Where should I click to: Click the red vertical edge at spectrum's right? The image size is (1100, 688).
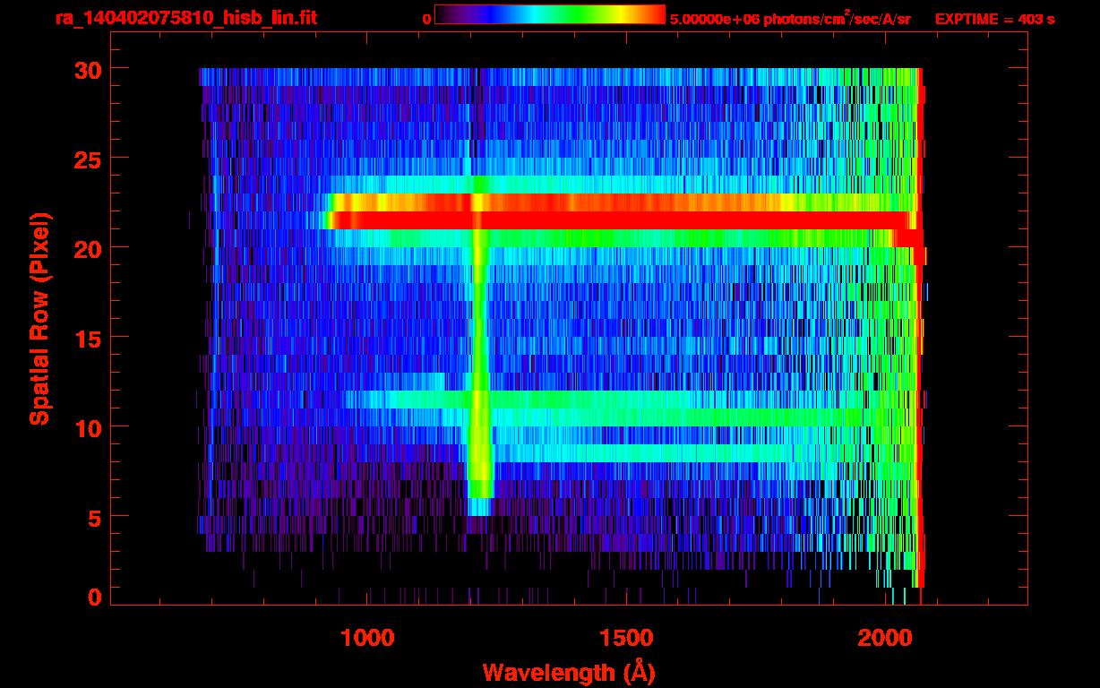pos(919,328)
